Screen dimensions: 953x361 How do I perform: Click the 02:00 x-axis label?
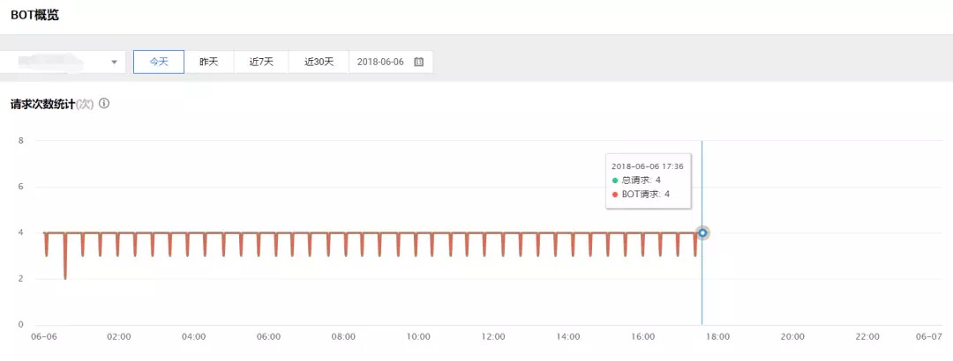coord(118,336)
